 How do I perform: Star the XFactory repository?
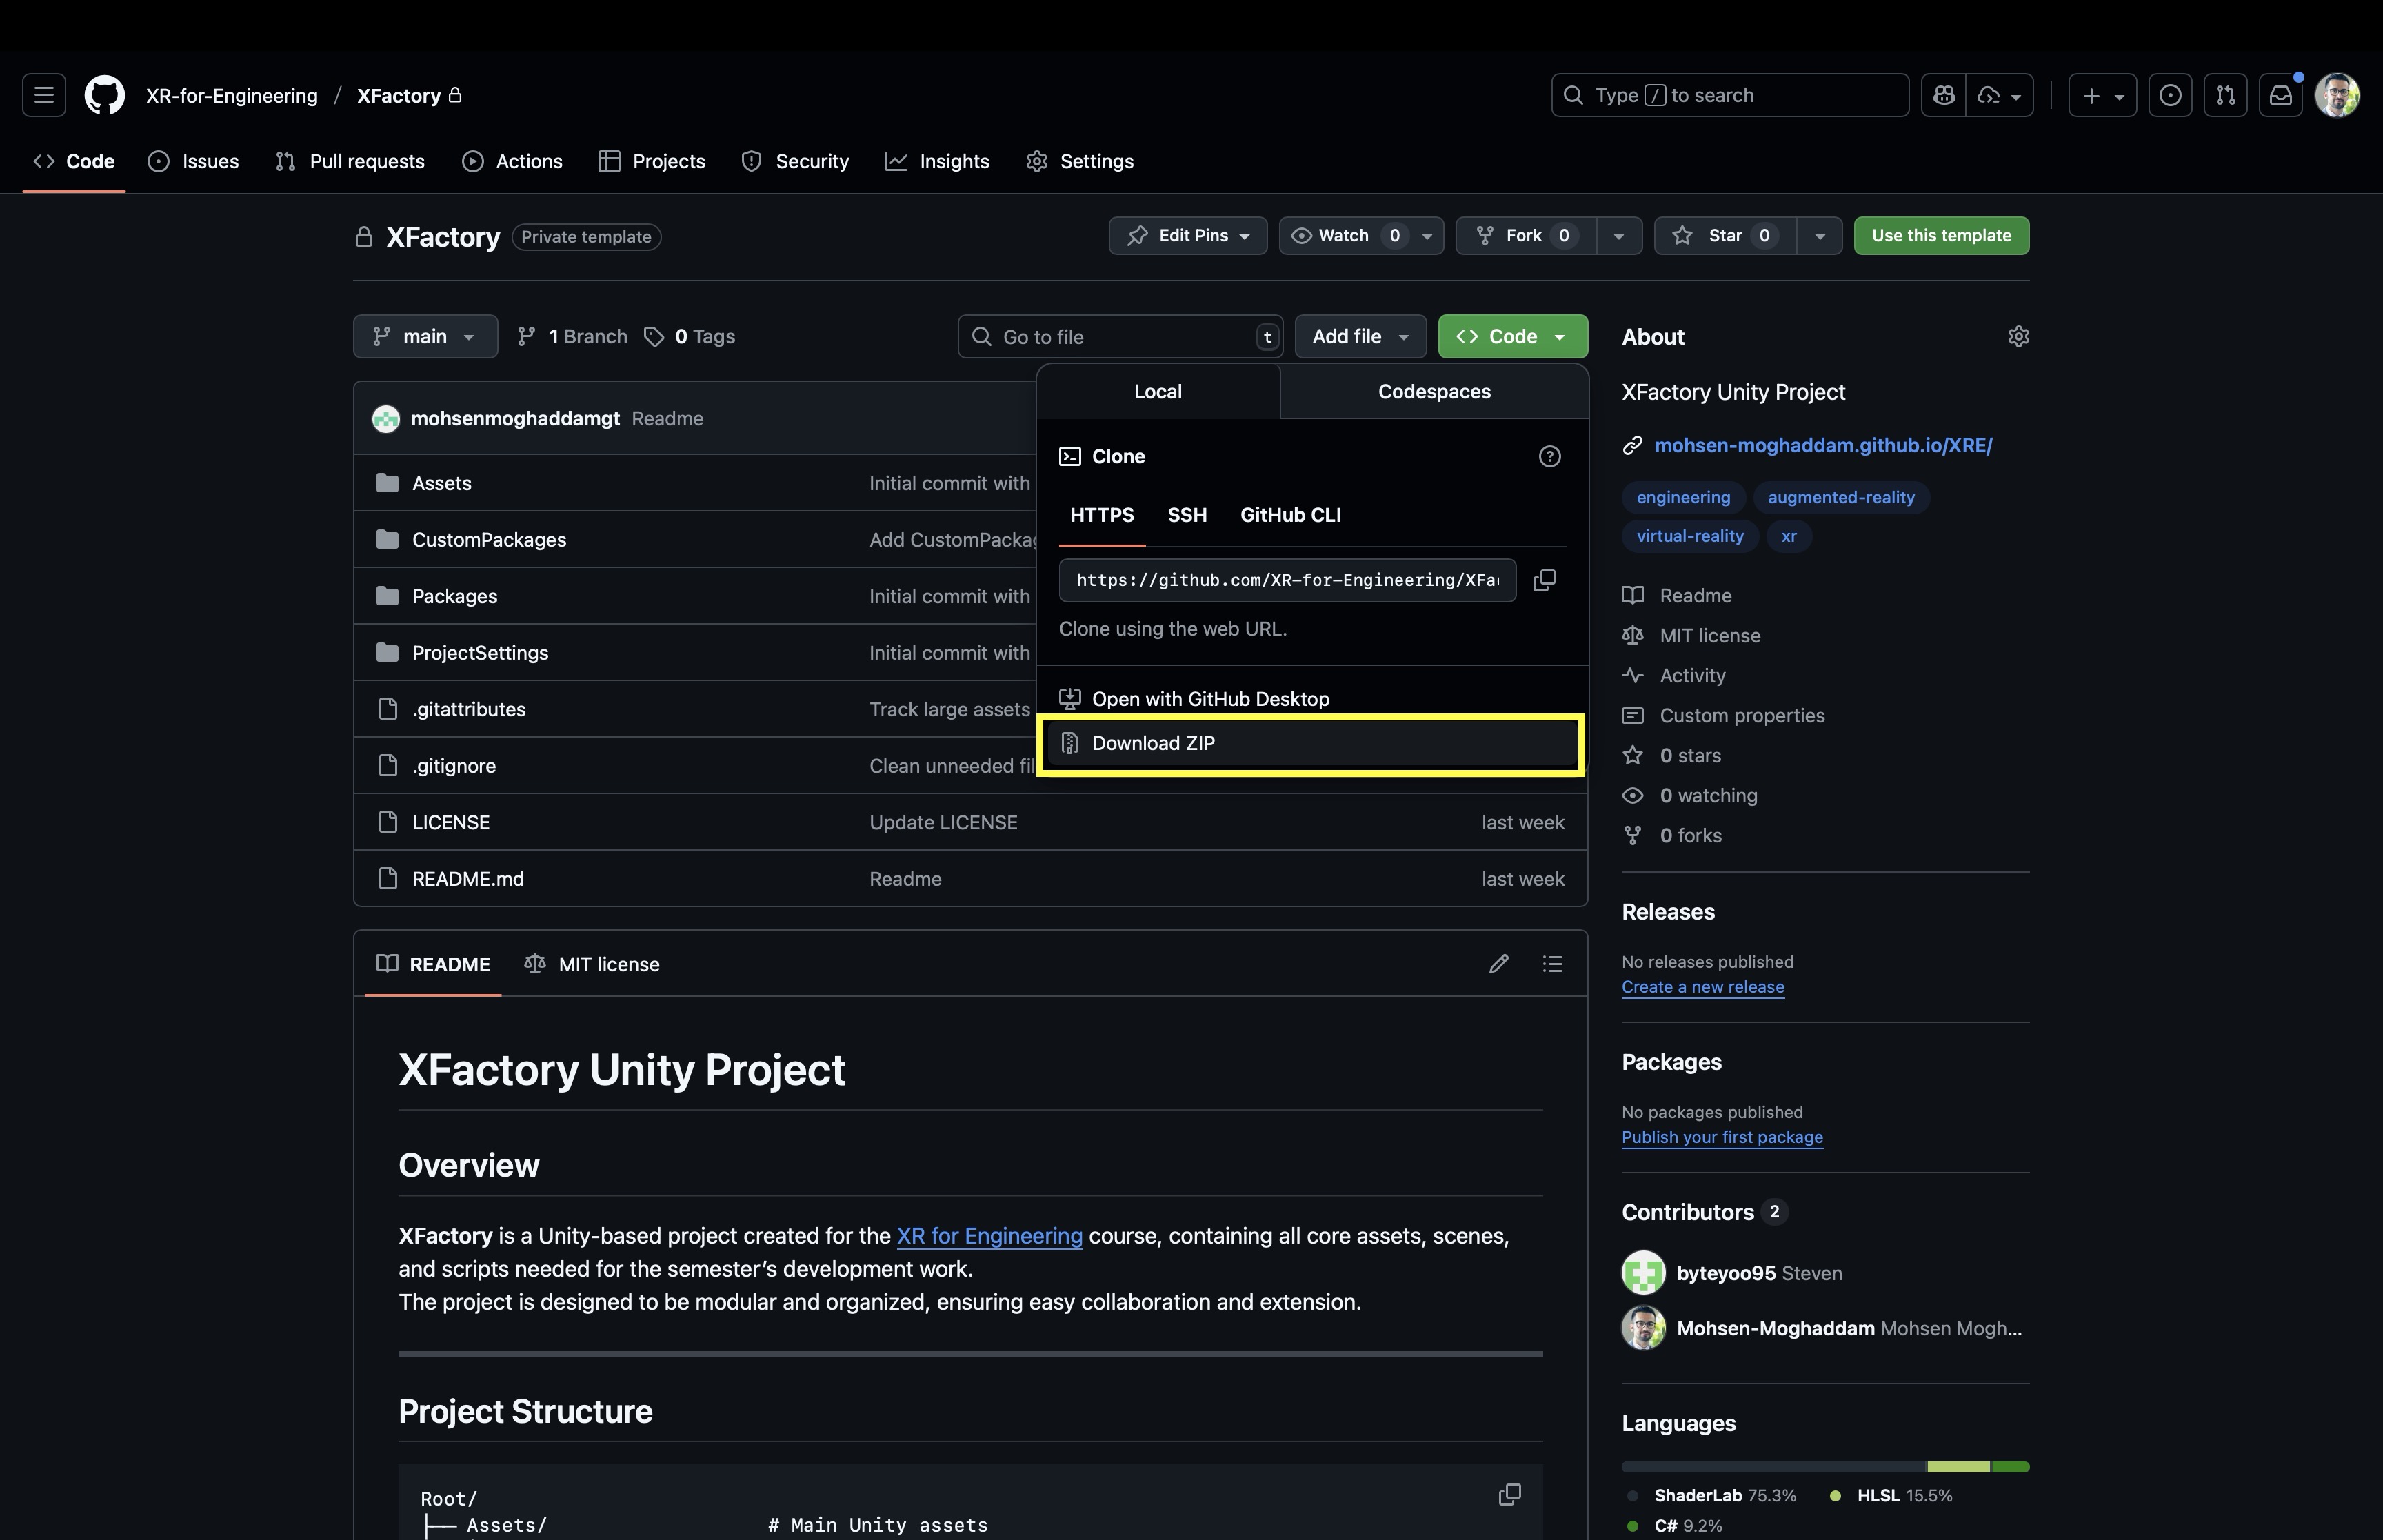(1725, 236)
